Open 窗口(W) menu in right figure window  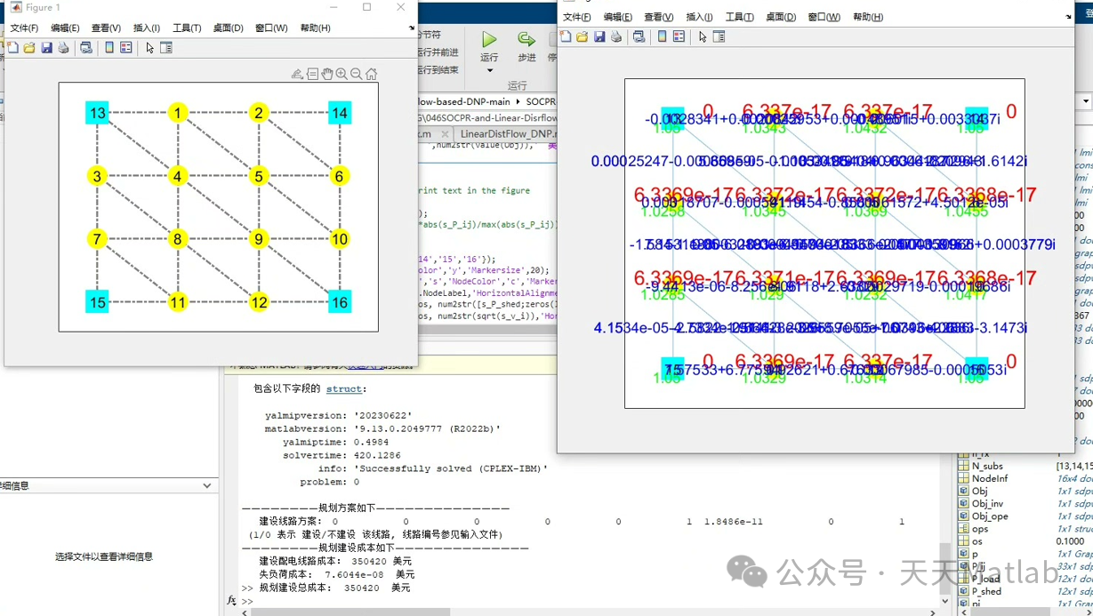(x=824, y=17)
